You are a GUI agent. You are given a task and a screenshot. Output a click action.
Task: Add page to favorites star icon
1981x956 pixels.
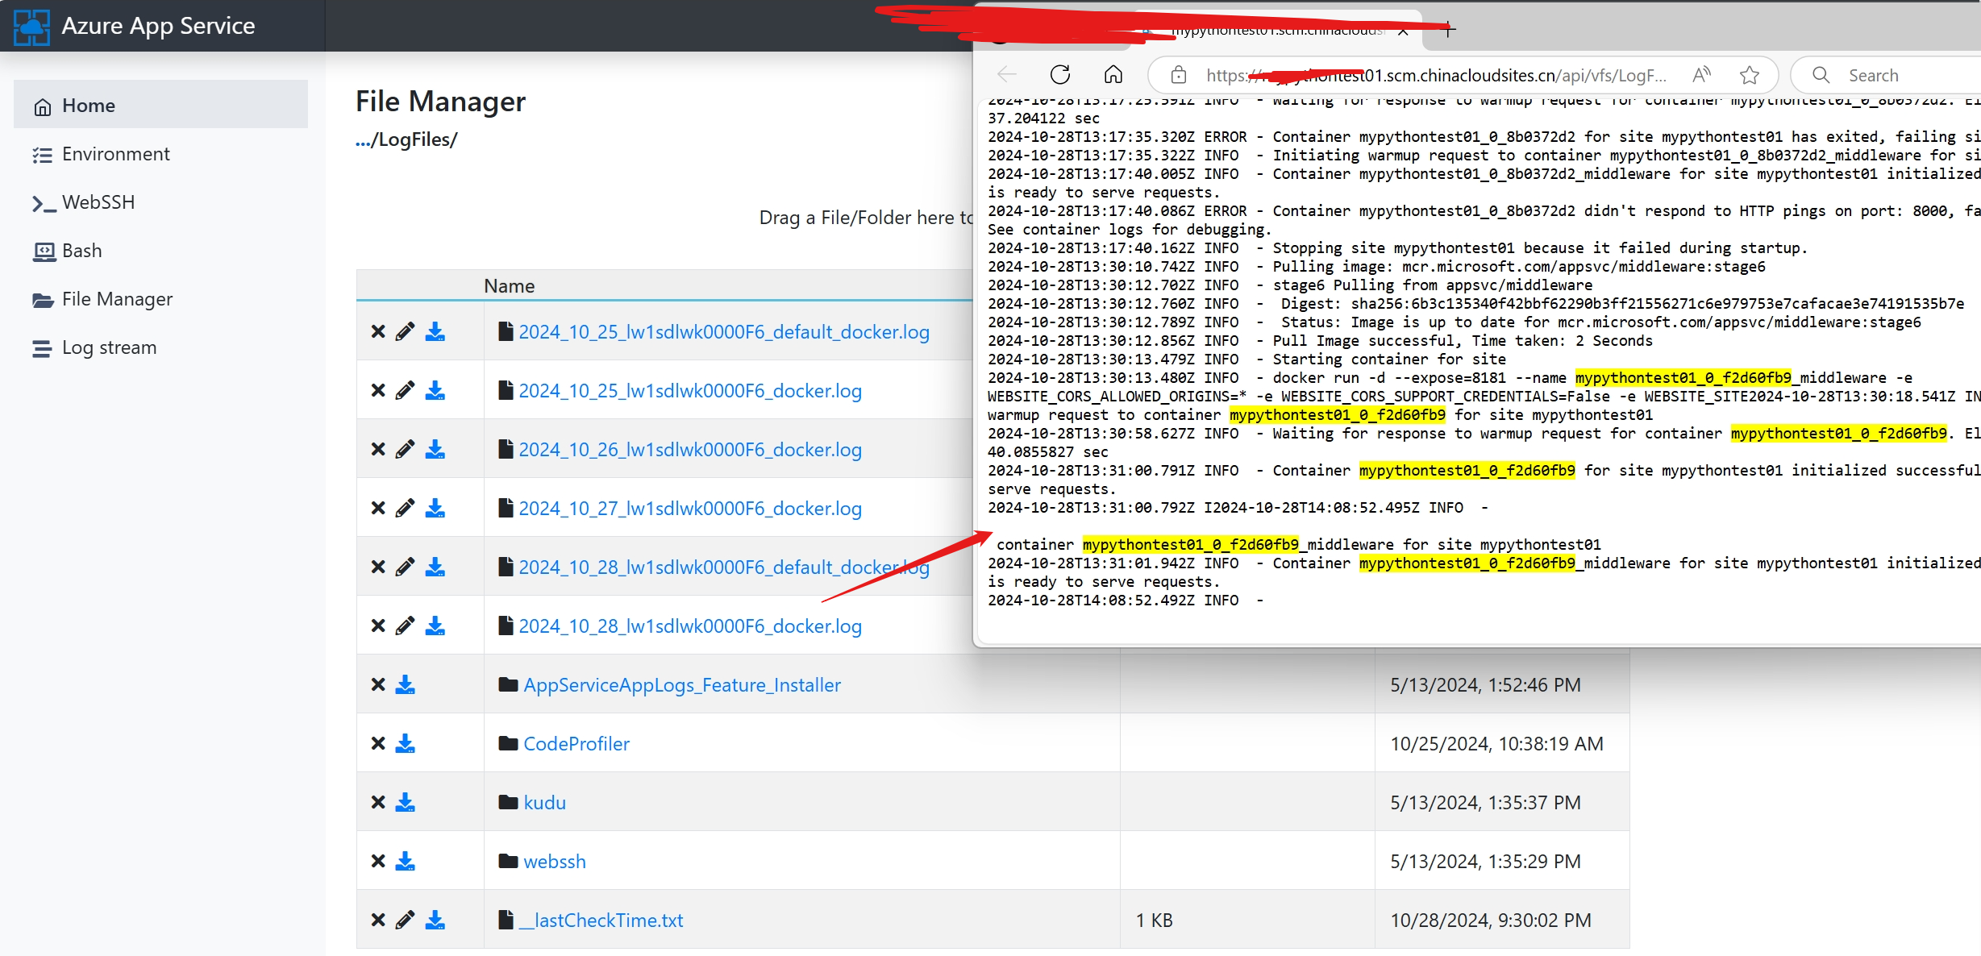[x=1749, y=75]
